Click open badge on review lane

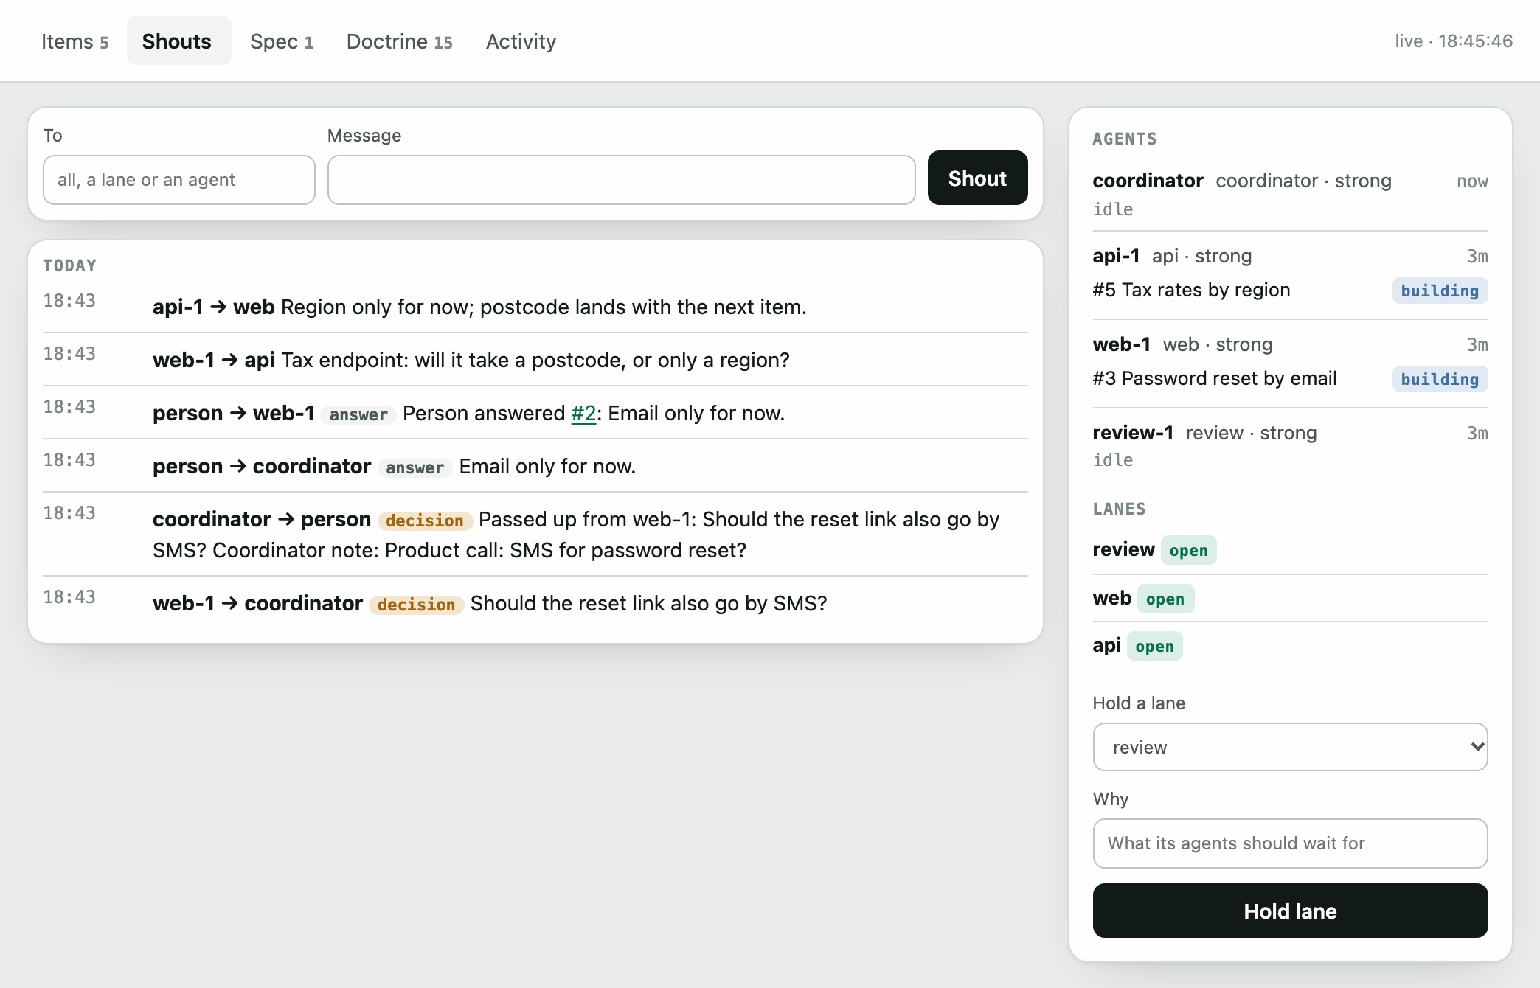point(1188,550)
